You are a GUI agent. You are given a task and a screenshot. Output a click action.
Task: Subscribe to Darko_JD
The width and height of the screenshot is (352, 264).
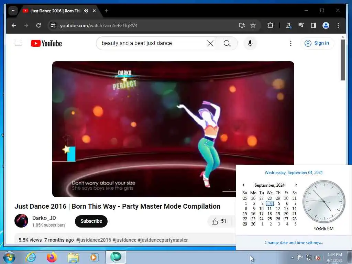[x=91, y=221]
